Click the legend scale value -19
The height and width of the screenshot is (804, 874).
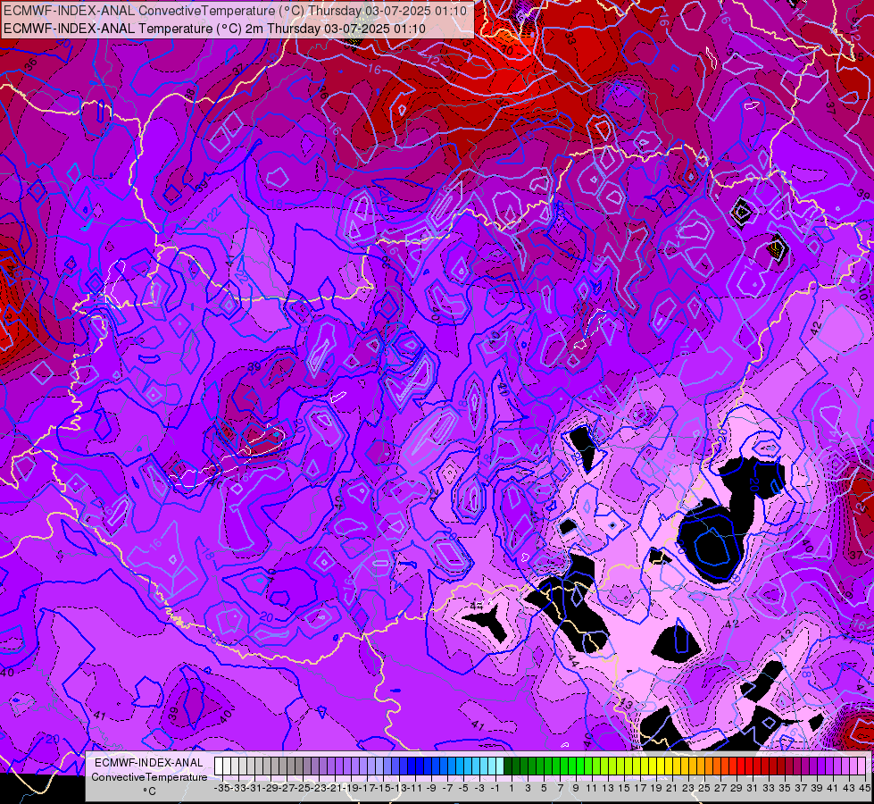[351, 788]
